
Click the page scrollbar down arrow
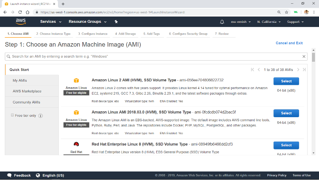313,153
